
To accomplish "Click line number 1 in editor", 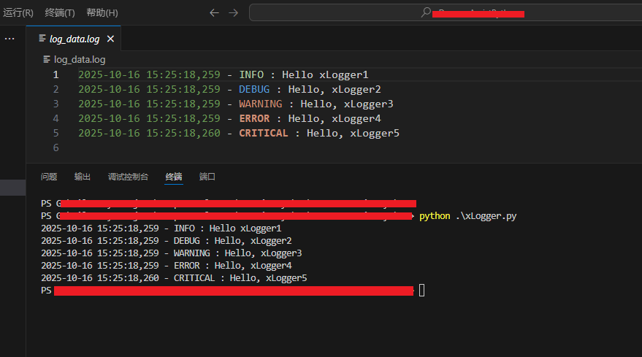I will [x=56, y=75].
